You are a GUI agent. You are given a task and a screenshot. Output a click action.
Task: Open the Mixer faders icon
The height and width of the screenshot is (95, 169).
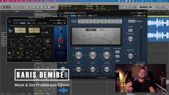coord(19,7)
